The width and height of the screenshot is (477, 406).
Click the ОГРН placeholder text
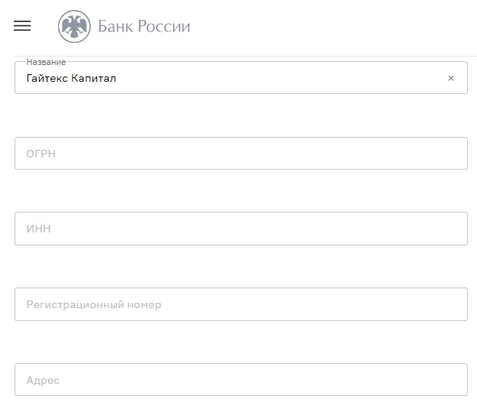coord(41,154)
